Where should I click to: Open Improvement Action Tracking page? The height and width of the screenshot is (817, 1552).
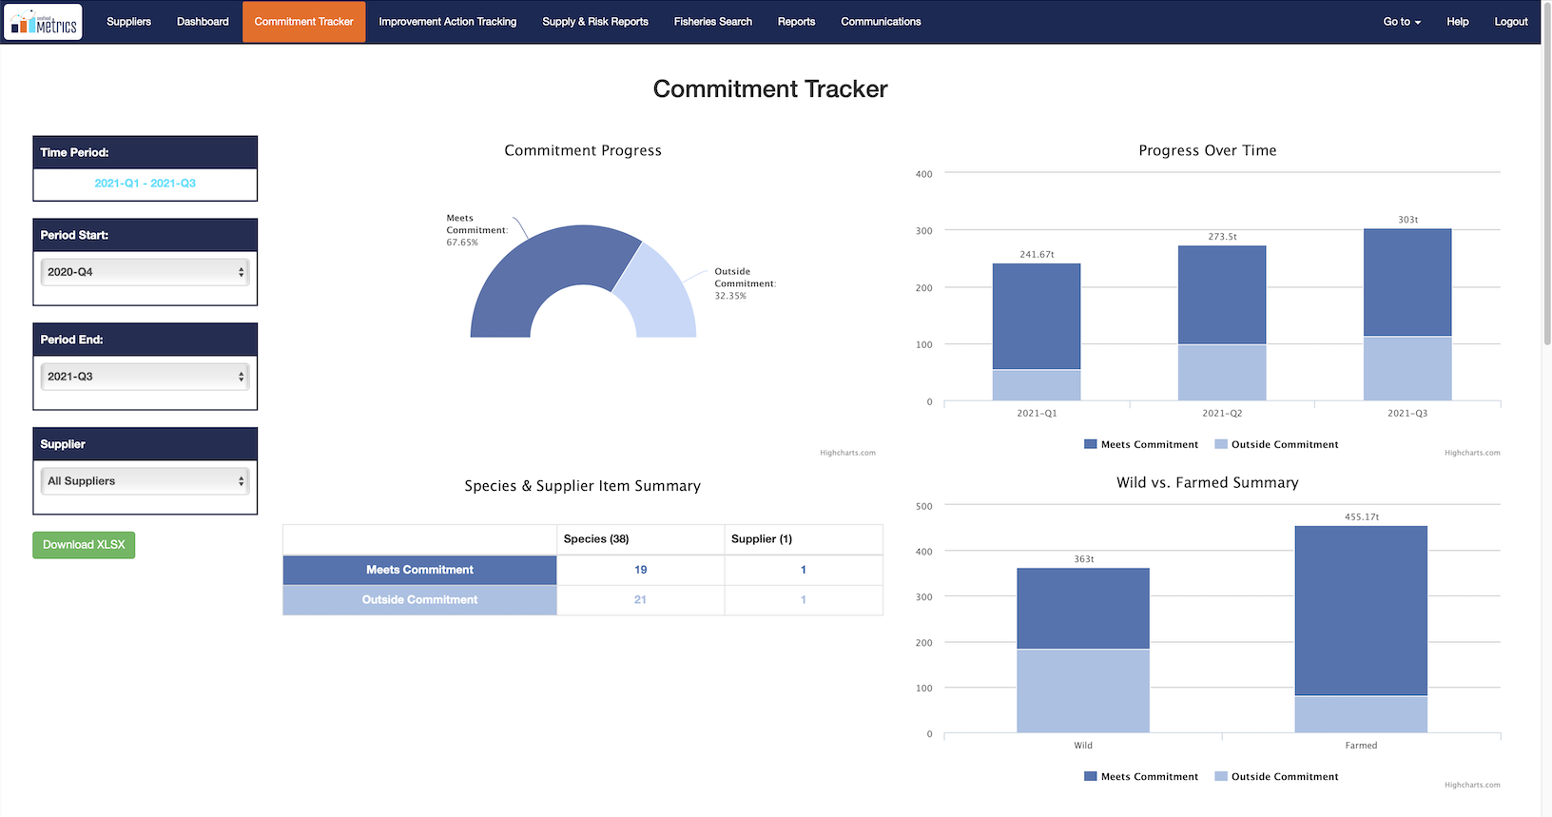point(447,22)
